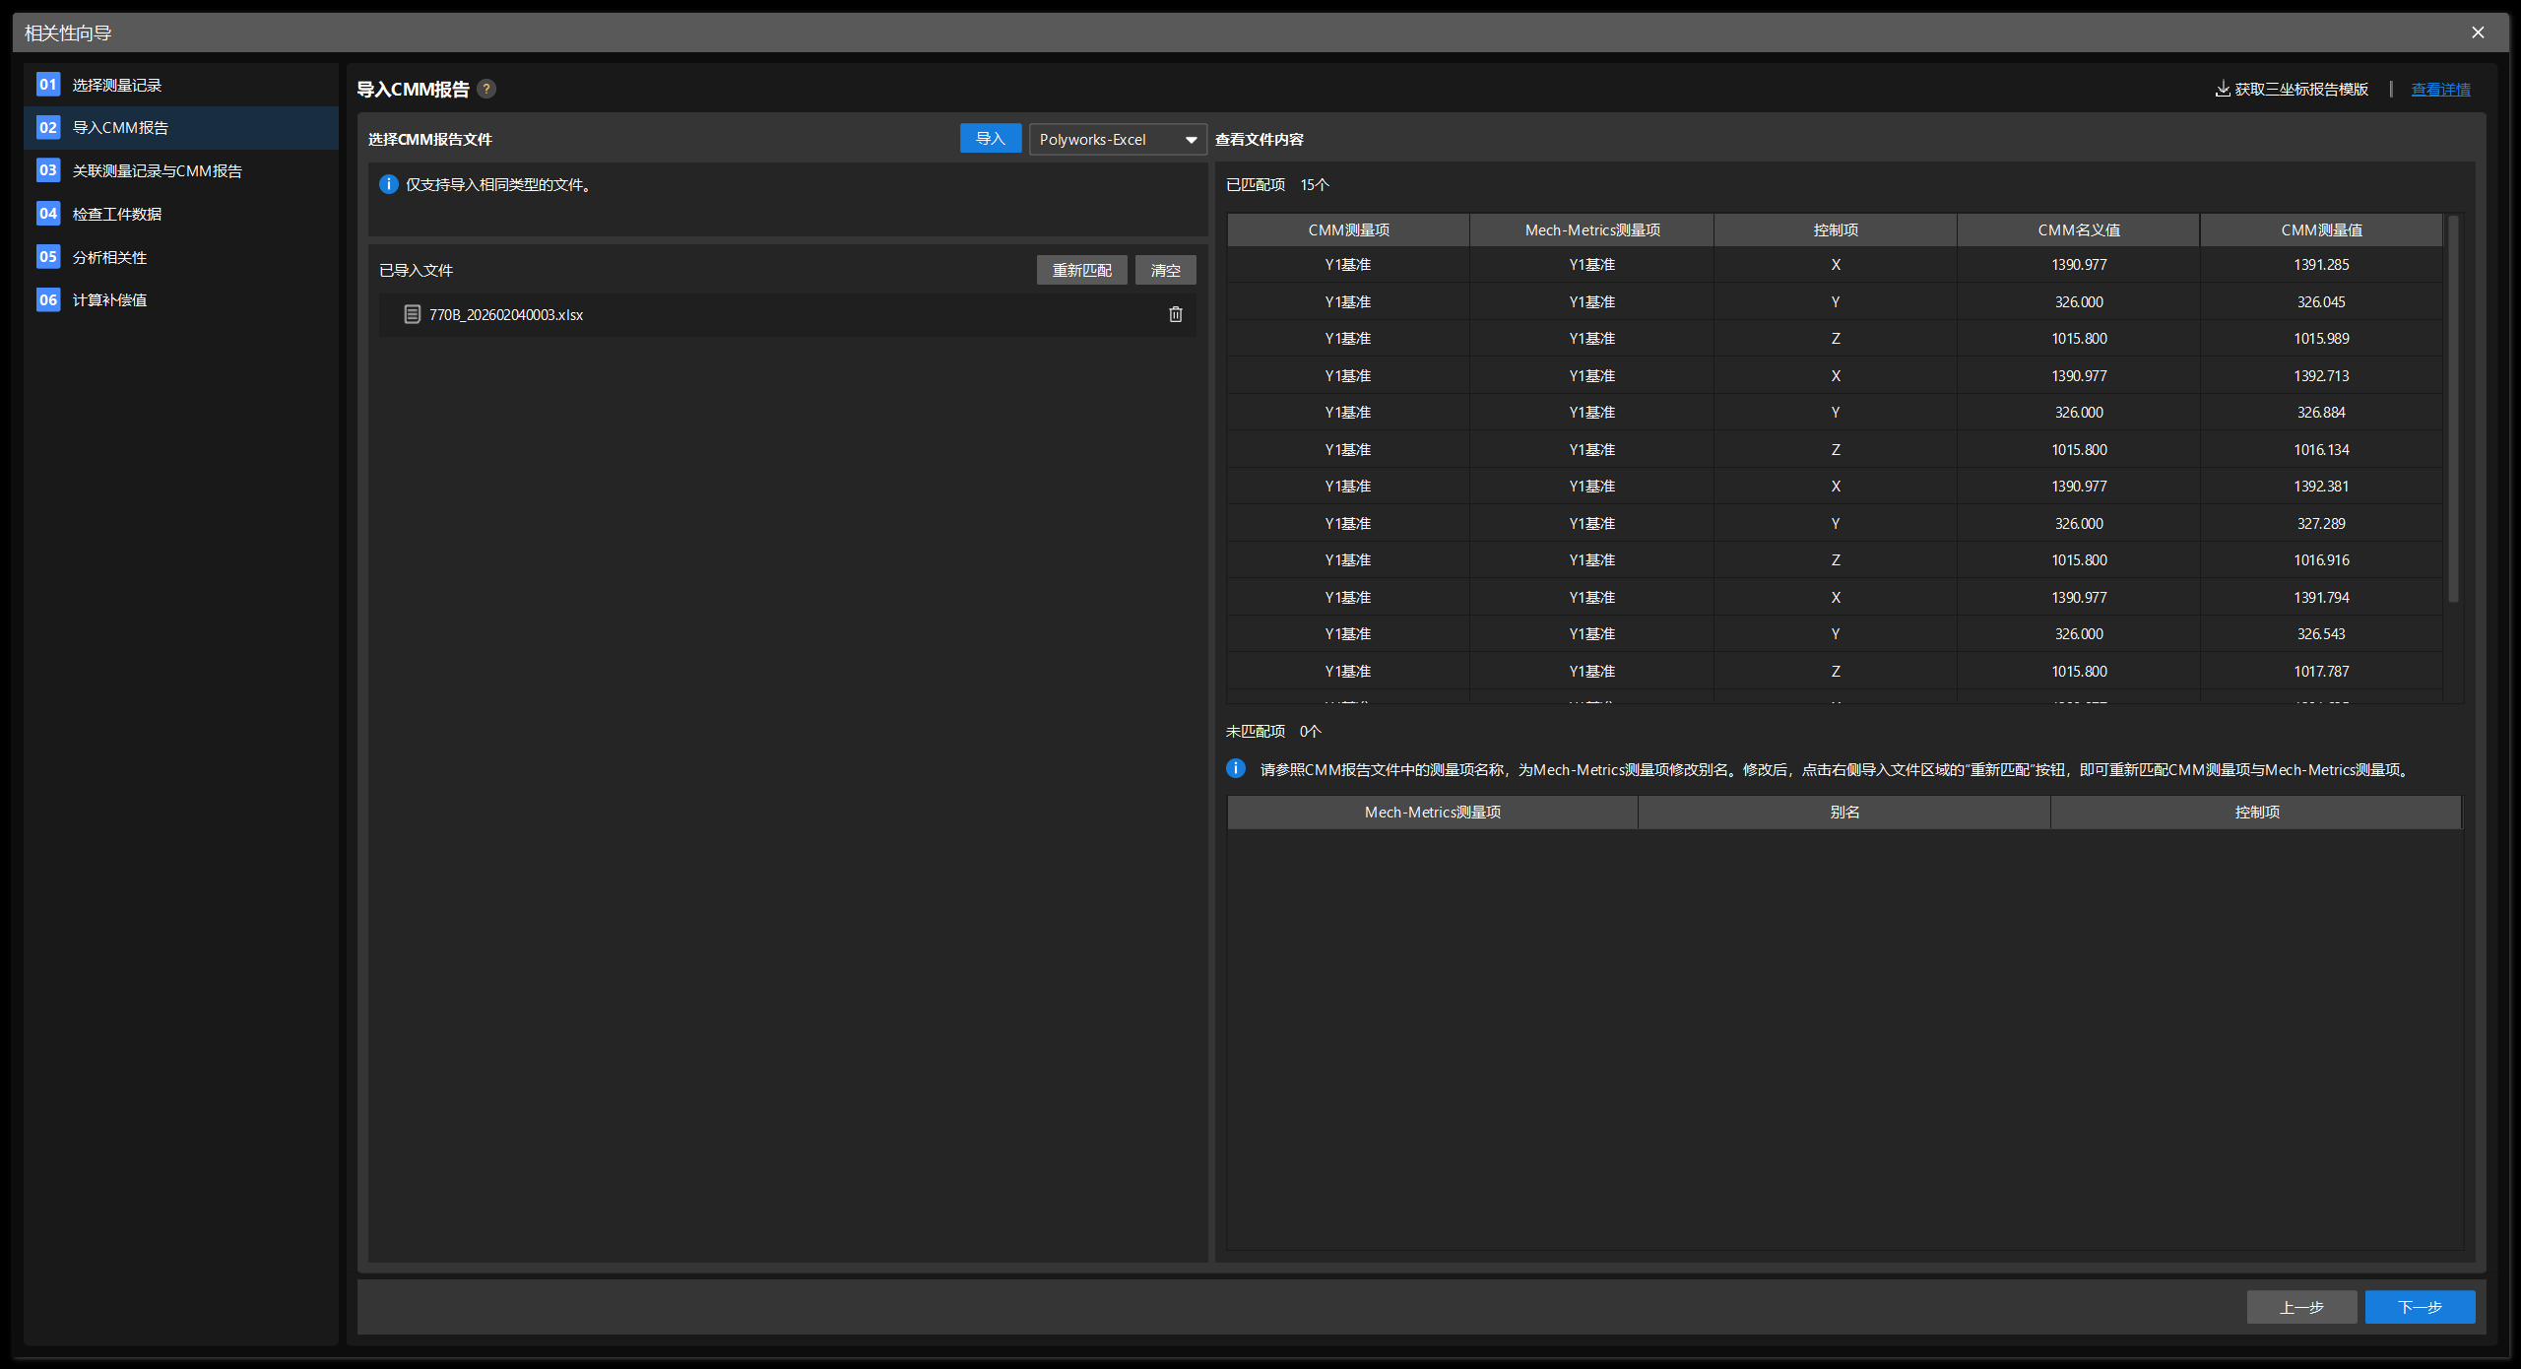Open the help icon next to 导入CMM报告
This screenshot has width=2521, height=1369.
(486, 89)
